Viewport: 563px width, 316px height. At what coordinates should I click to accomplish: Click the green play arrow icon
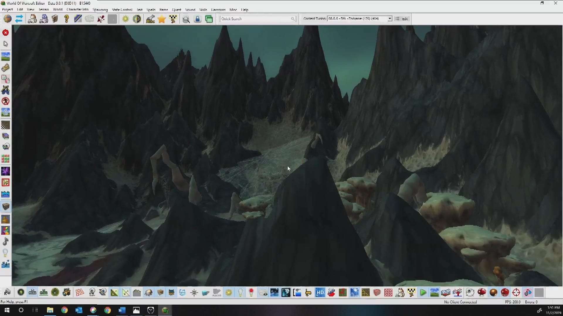pos(423,293)
